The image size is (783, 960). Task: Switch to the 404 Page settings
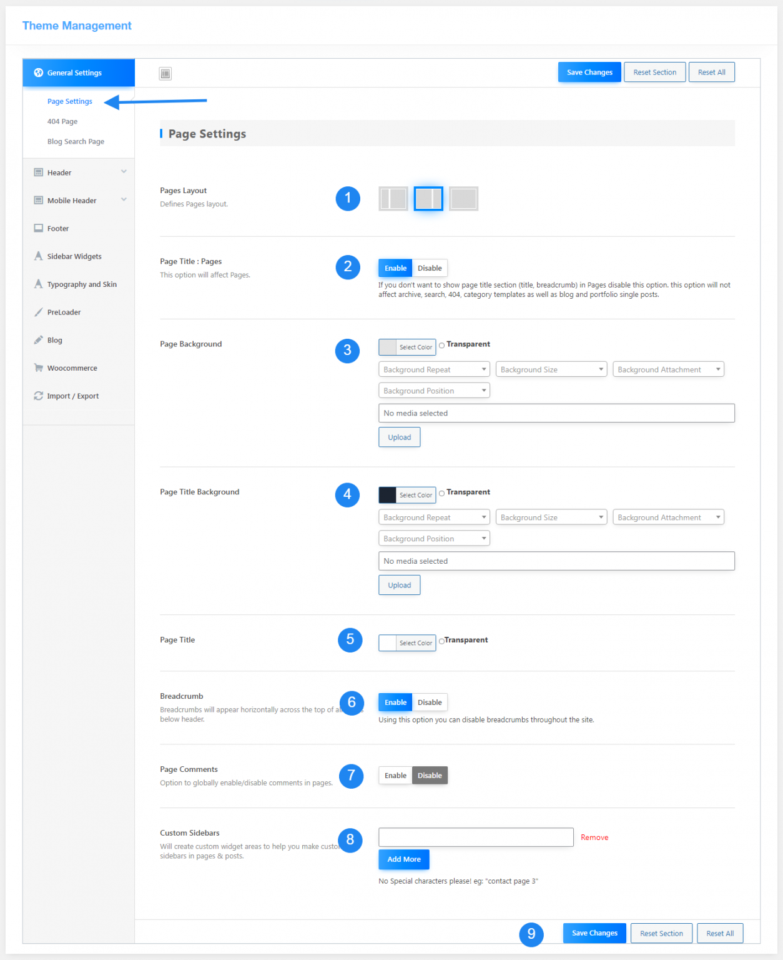62,121
